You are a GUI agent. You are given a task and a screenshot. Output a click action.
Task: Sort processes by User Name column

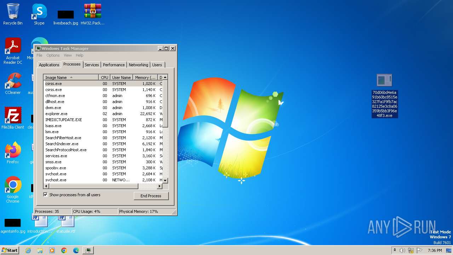coord(121,78)
